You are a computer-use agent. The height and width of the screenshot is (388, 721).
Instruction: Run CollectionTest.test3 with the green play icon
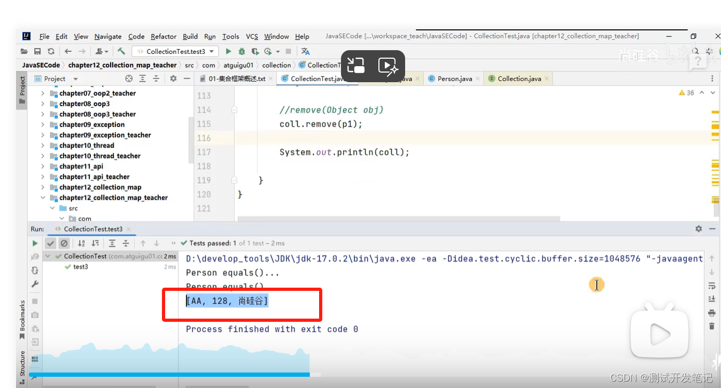coord(228,51)
